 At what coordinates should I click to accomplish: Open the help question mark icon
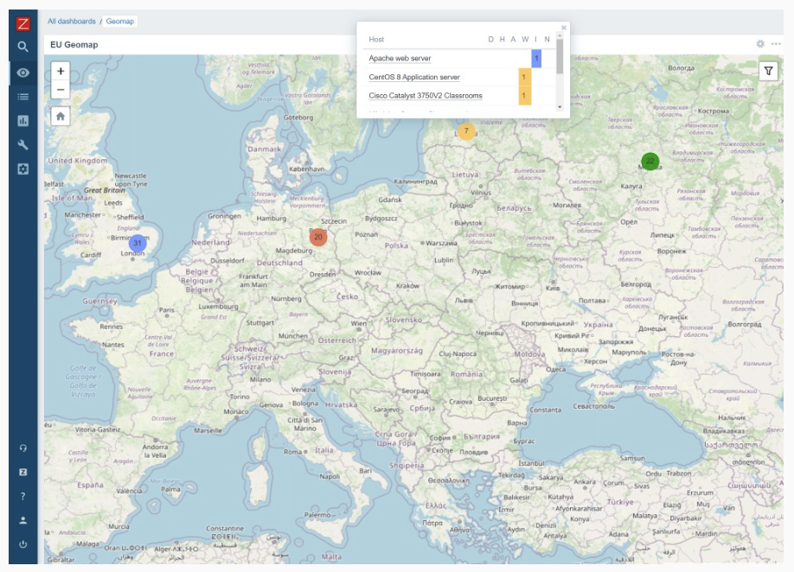point(23,496)
